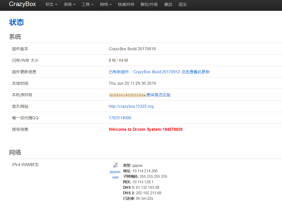Click the 网络 section heading
The height and width of the screenshot is (209, 282).
pos(15,152)
